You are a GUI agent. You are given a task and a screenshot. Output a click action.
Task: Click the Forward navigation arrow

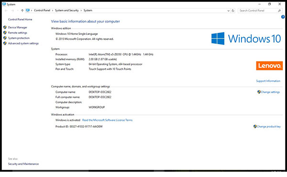pos(12,11)
